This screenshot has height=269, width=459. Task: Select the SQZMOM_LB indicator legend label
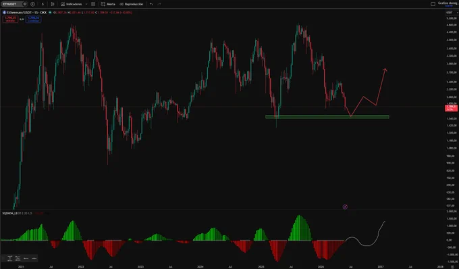[10, 214]
